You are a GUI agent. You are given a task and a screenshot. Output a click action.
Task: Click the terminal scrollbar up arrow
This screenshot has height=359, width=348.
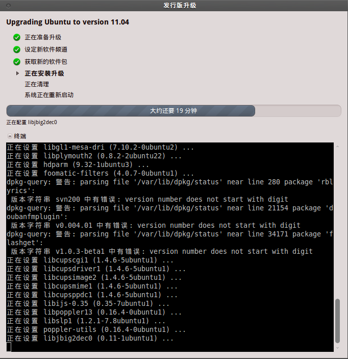pos(337,147)
